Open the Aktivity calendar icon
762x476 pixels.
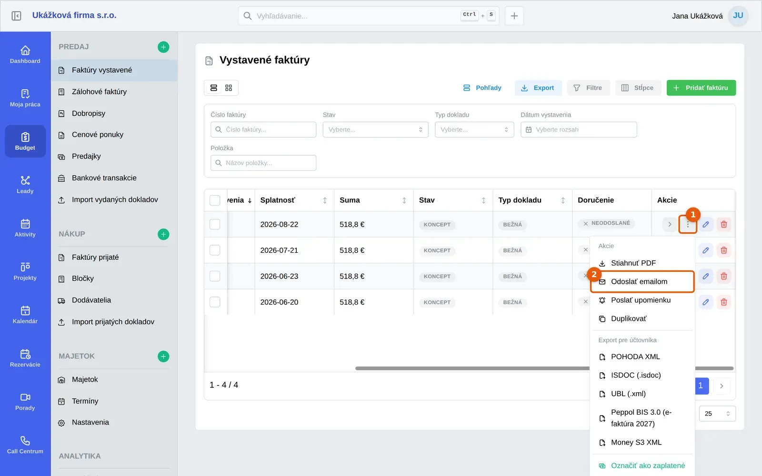(x=25, y=224)
